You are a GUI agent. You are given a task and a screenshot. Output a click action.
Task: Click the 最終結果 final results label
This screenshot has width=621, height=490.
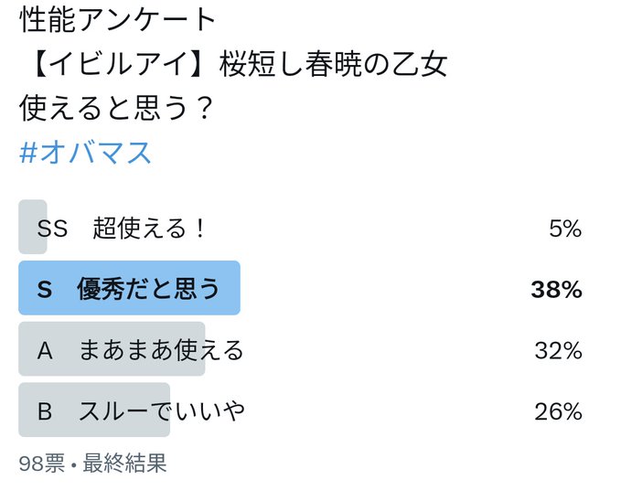[124, 463]
